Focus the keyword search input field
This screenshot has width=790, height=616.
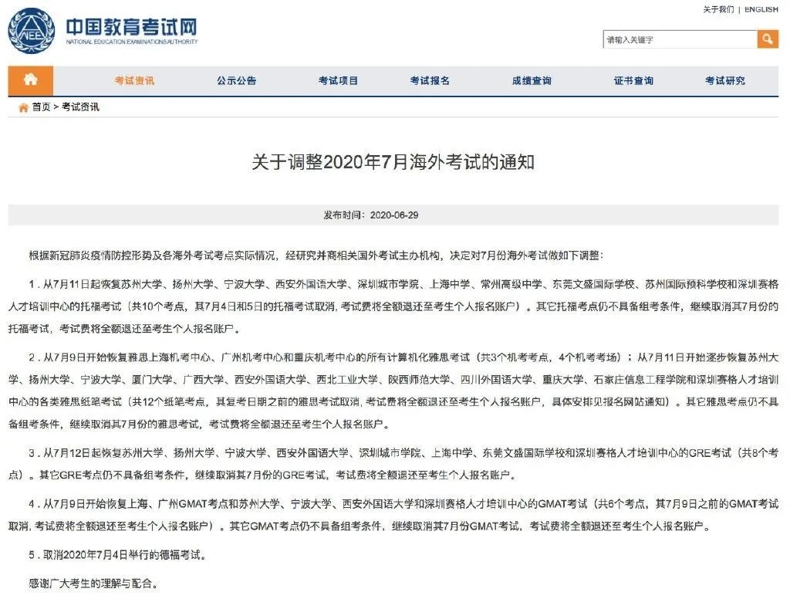tap(680, 39)
